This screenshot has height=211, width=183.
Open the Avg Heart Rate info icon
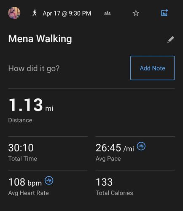pyautogui.click(x=49, y=181)
